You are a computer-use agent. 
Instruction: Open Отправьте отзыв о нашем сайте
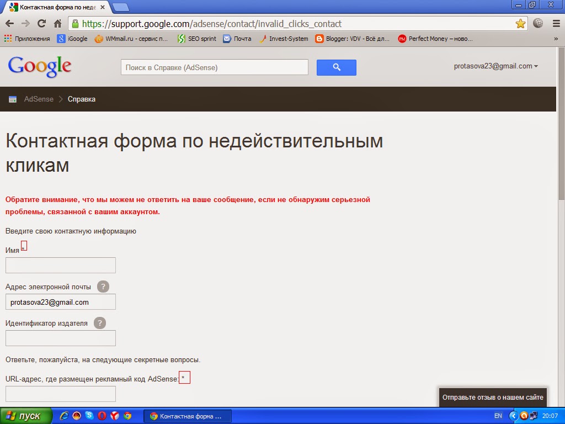[x=493, y=397]
